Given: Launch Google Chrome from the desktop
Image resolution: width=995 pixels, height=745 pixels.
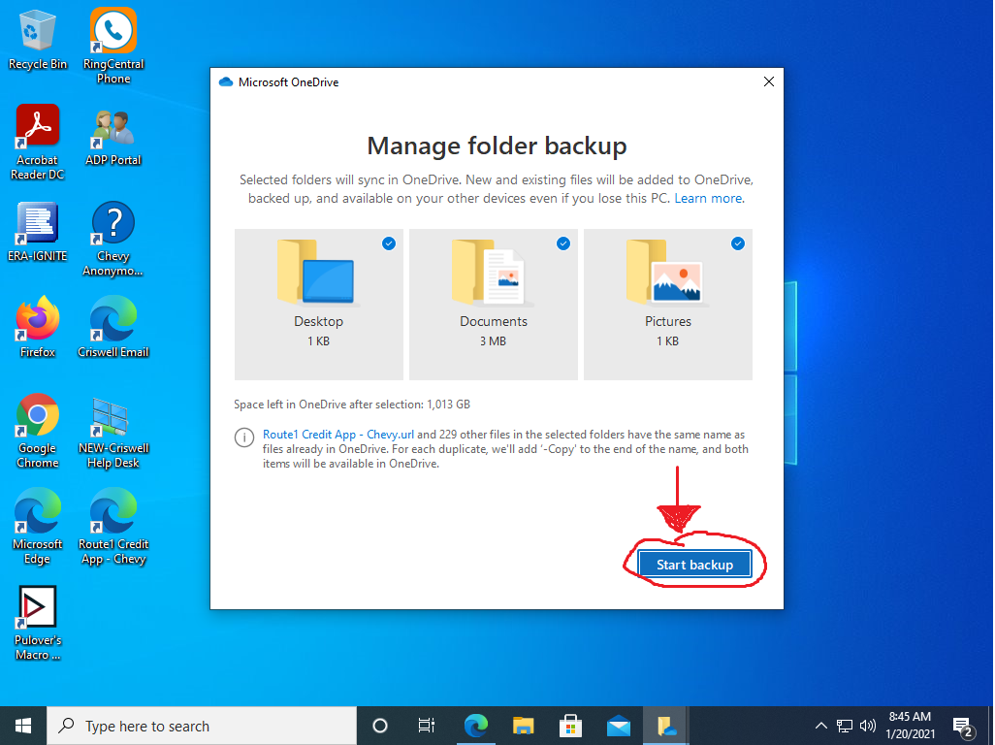Looking at the screenshot, I should coord(38,431).
